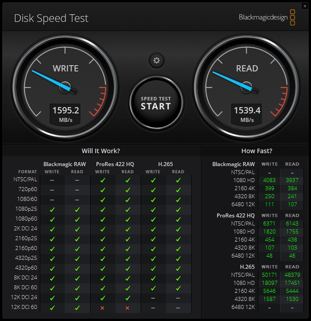Click Blackmagic RAW 4320 8K read value 241

[x=292, y=196]
